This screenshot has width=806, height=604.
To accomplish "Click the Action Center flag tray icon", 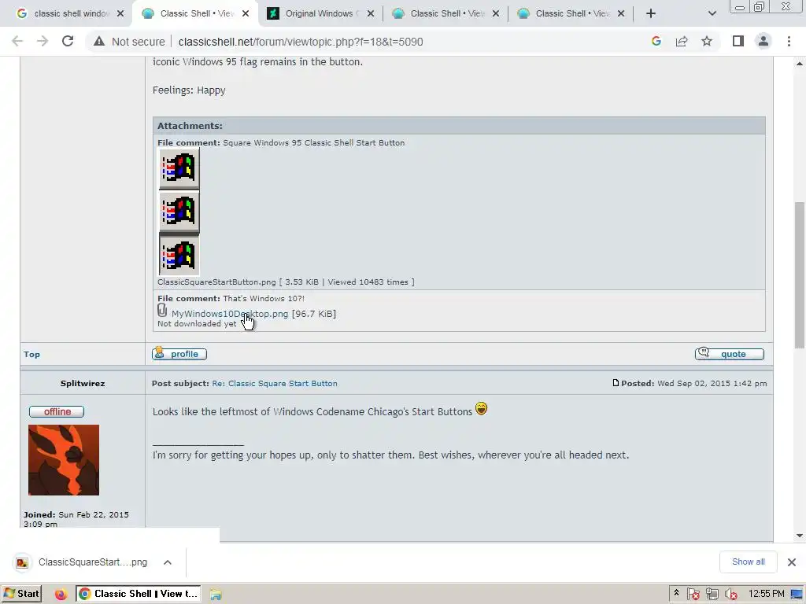I will point(693,595).
